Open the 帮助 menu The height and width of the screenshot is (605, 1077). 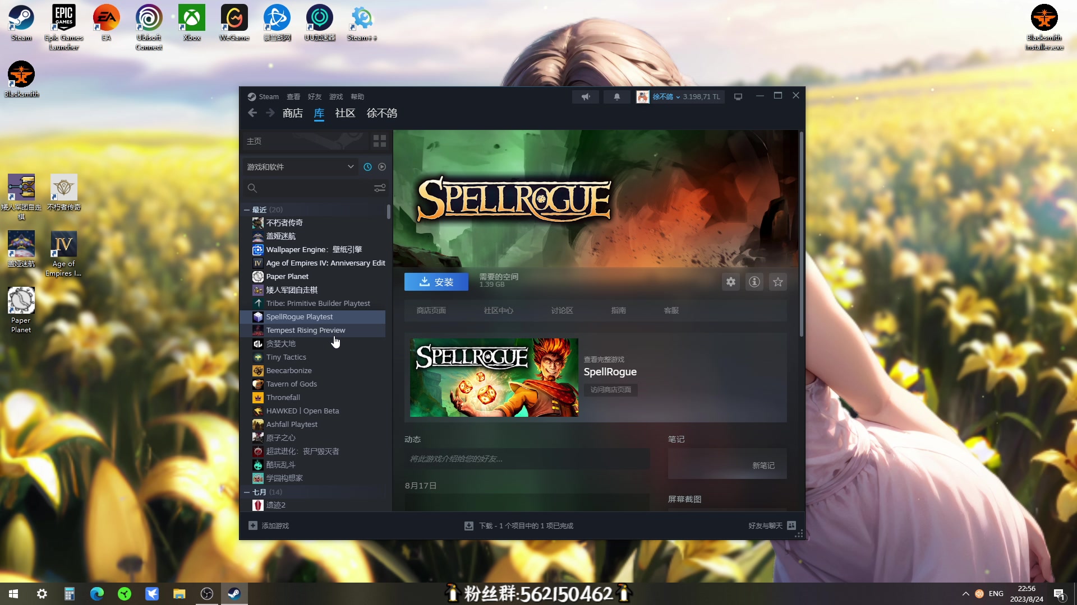point(357,97)
